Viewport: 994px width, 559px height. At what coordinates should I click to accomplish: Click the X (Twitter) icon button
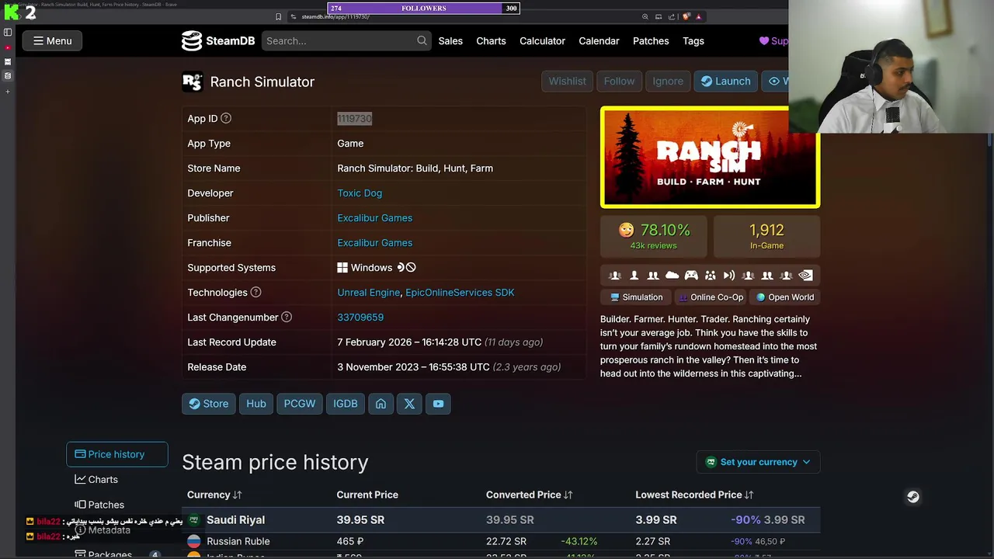[x=409, y=404]
